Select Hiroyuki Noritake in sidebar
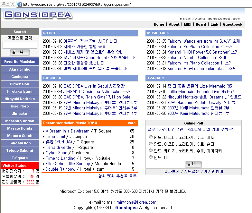The height and width of the screenshot is (213, 252). tap(20, 99)
